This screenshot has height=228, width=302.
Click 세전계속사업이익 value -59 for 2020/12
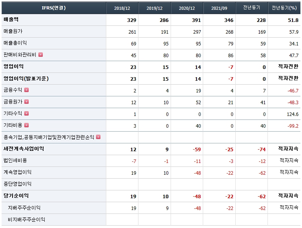pos(197,150)
